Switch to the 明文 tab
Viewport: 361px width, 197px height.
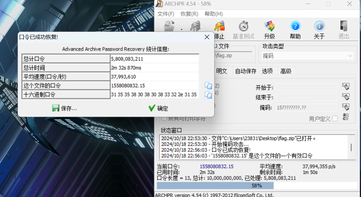[x=222, y=71]
